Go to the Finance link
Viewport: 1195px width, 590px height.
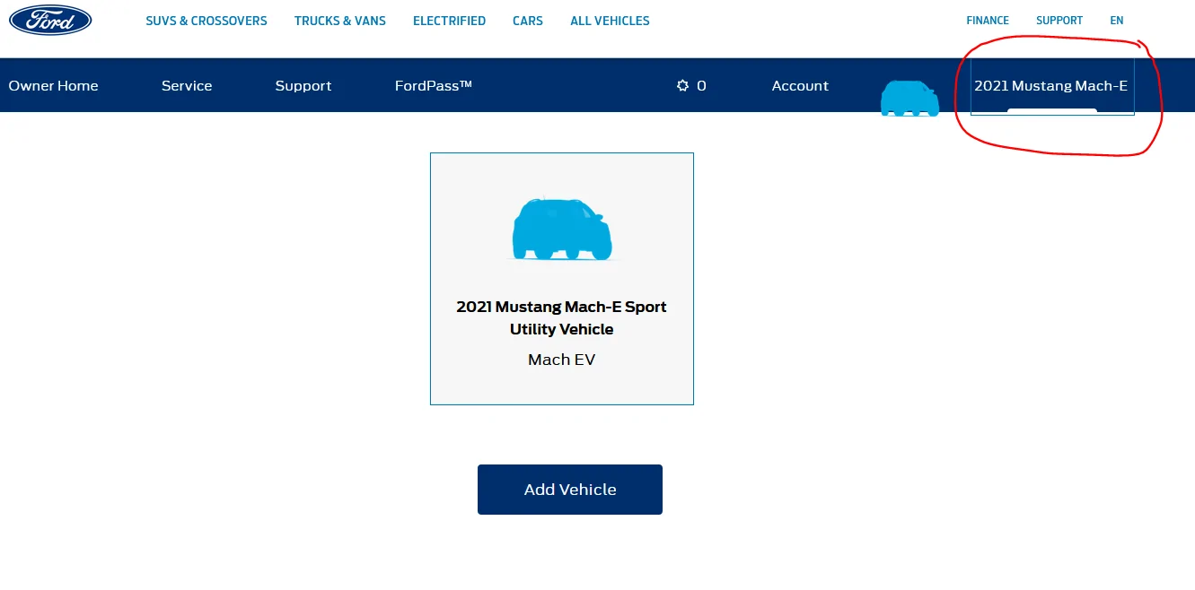(988, 21)
